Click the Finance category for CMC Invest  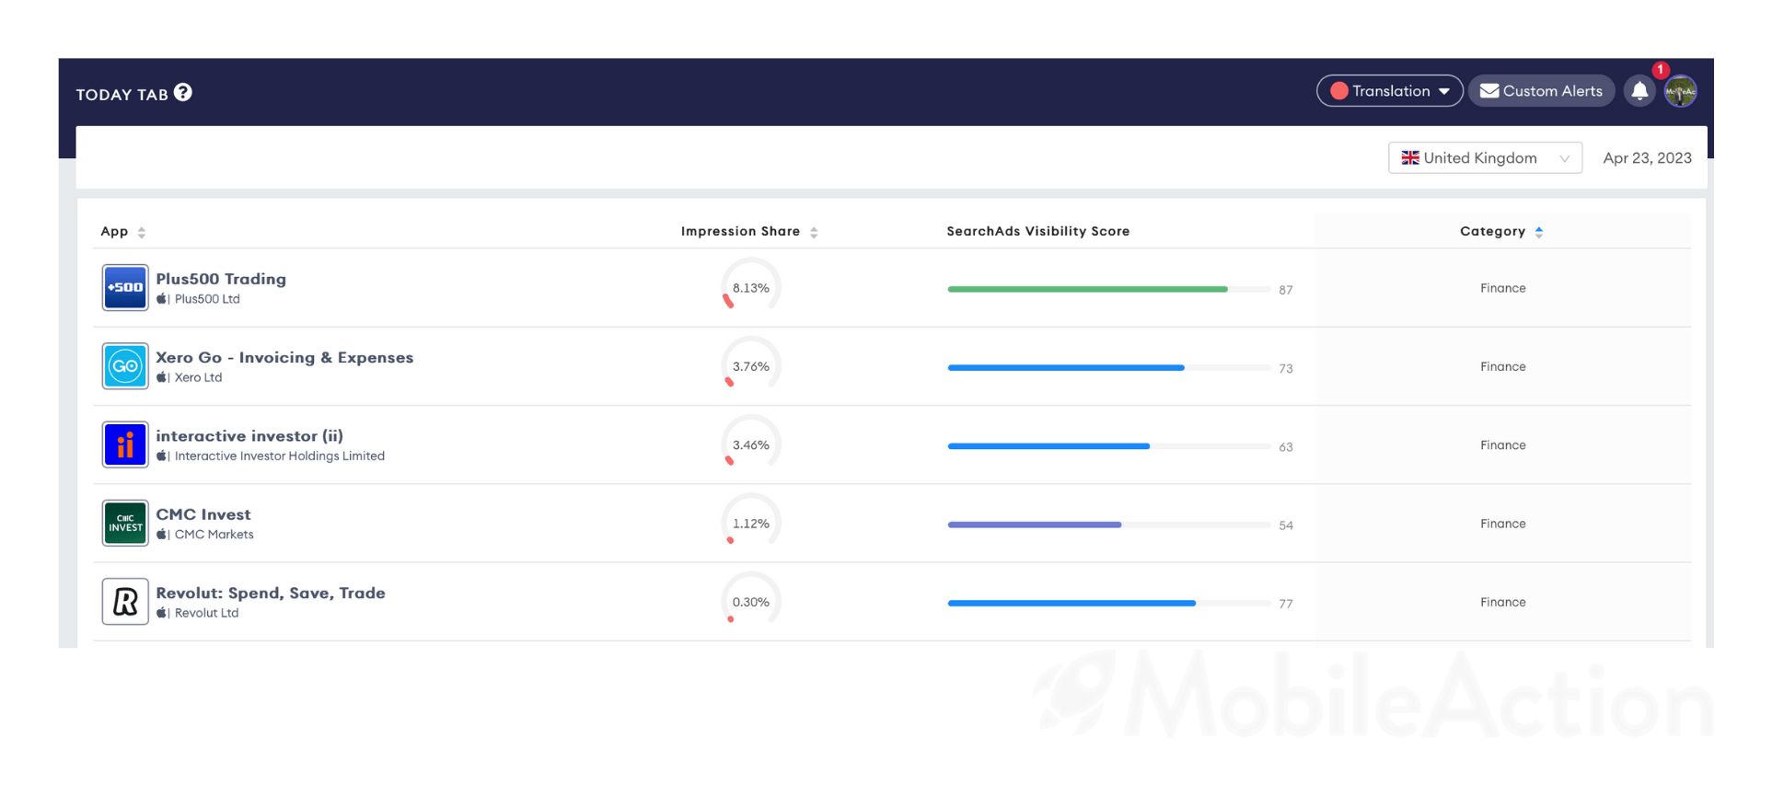1502,524
